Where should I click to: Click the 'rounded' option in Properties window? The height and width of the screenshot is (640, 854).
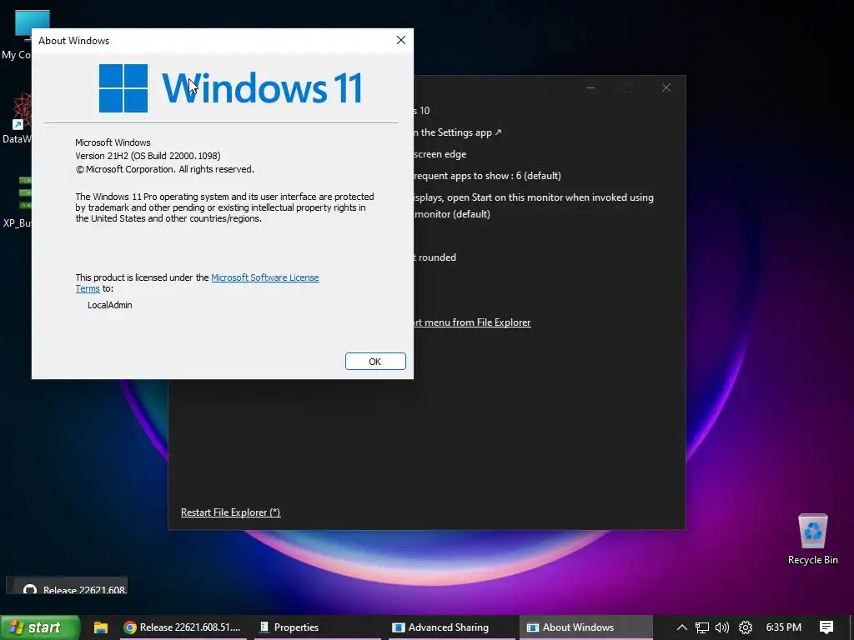tap(435, 257)
